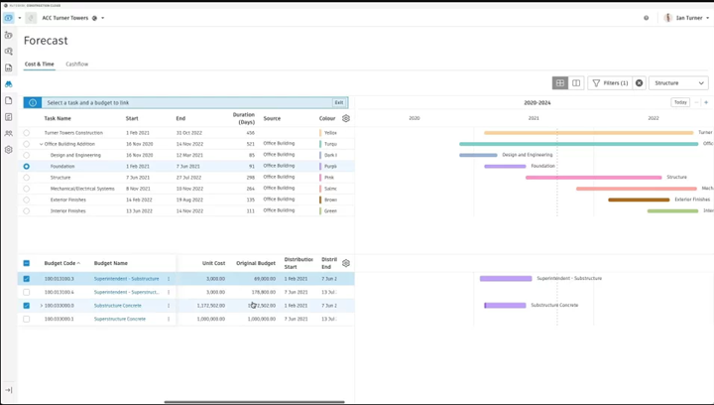Select the Design and Engineering task radio
This screenshot has width=714, height=405.
click(x=27, y=155)
